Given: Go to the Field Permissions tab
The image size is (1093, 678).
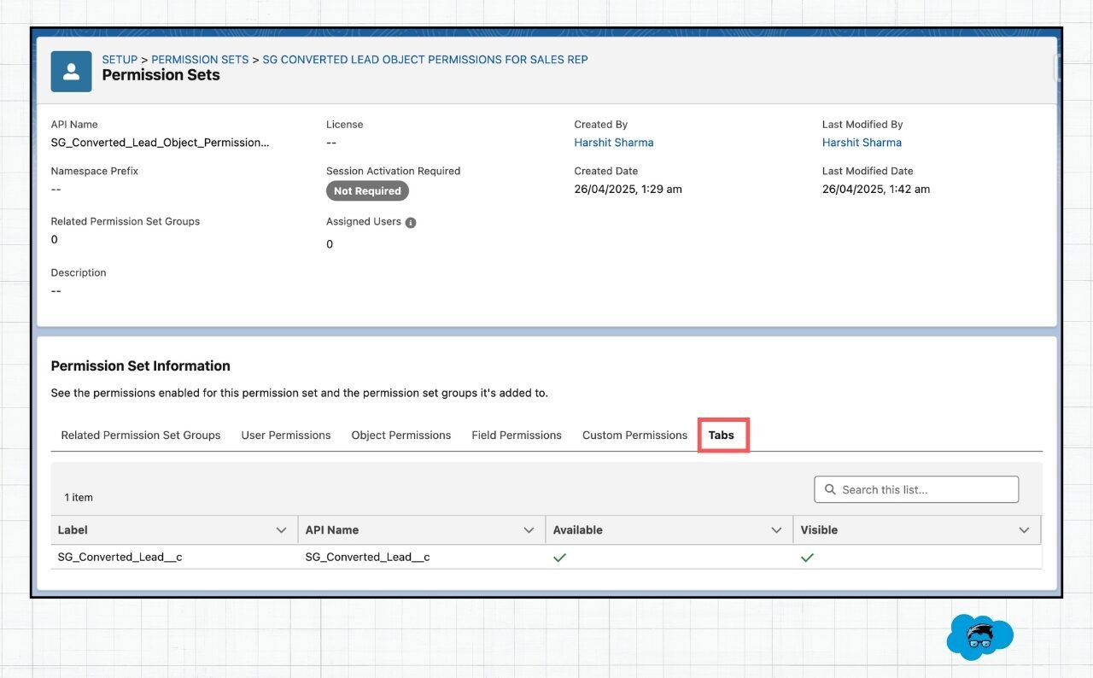Looking at the screenshot, I should tap(517, 435).
